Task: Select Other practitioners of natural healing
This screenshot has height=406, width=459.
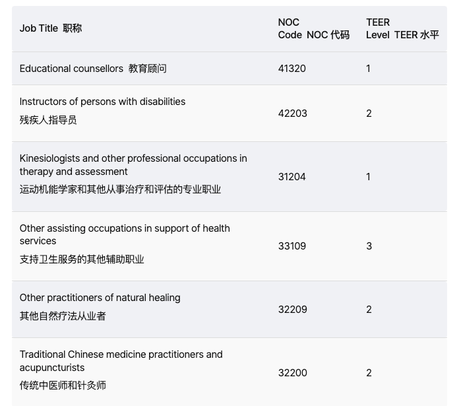Action: tap(100, 298)
